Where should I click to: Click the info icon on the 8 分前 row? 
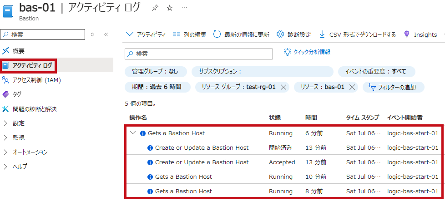tap(150, 191)
